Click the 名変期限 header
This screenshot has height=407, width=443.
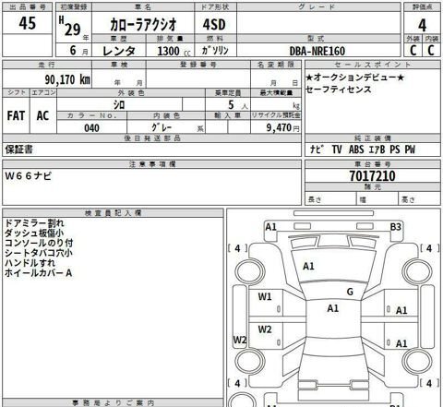point(276,65)
